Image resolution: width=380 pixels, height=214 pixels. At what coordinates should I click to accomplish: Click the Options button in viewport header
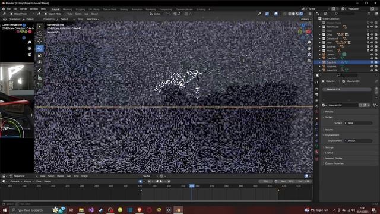pyautogui.click(x=306, y=19)
